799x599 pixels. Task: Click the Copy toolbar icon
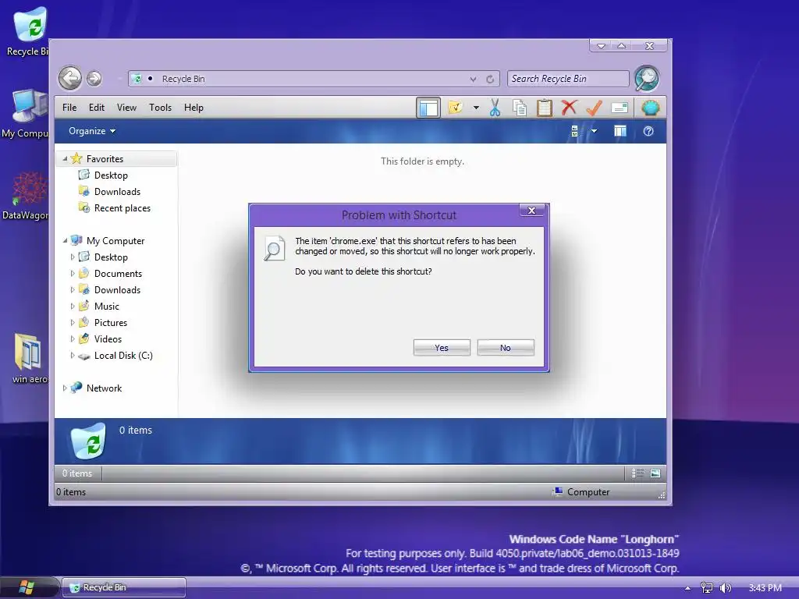[x=519, y=108]
